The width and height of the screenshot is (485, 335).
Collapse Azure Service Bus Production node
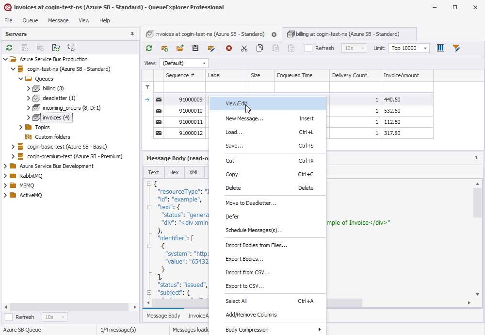click(5, 59)
